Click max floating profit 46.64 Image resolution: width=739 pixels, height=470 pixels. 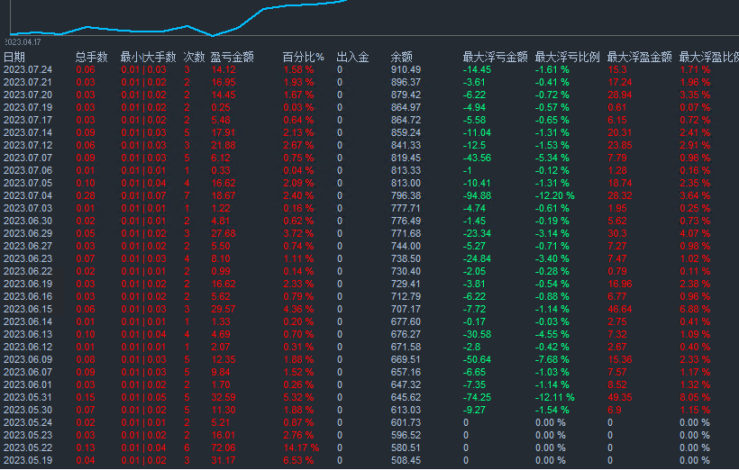click(x=620, y=310)
